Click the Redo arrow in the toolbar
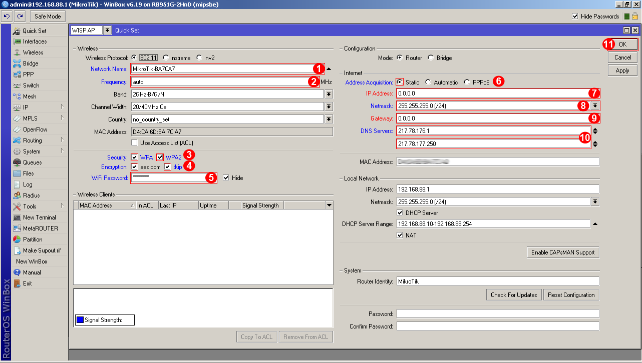 coord(20,16)
